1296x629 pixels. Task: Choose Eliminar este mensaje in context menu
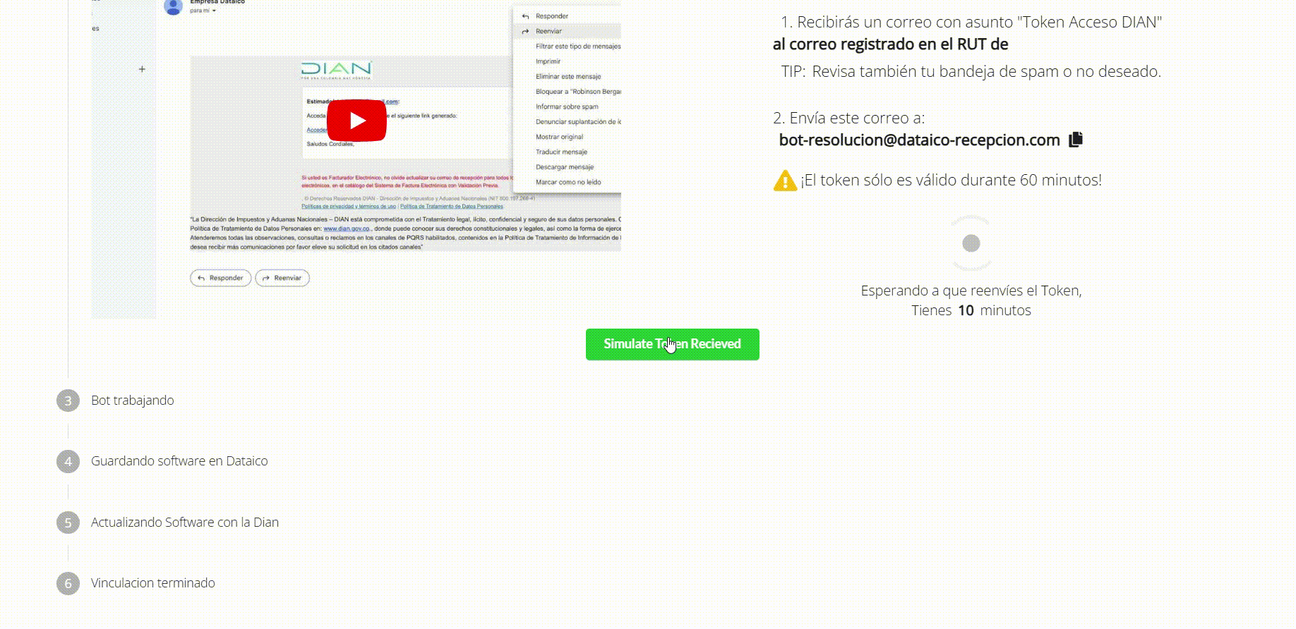point(568,76)
